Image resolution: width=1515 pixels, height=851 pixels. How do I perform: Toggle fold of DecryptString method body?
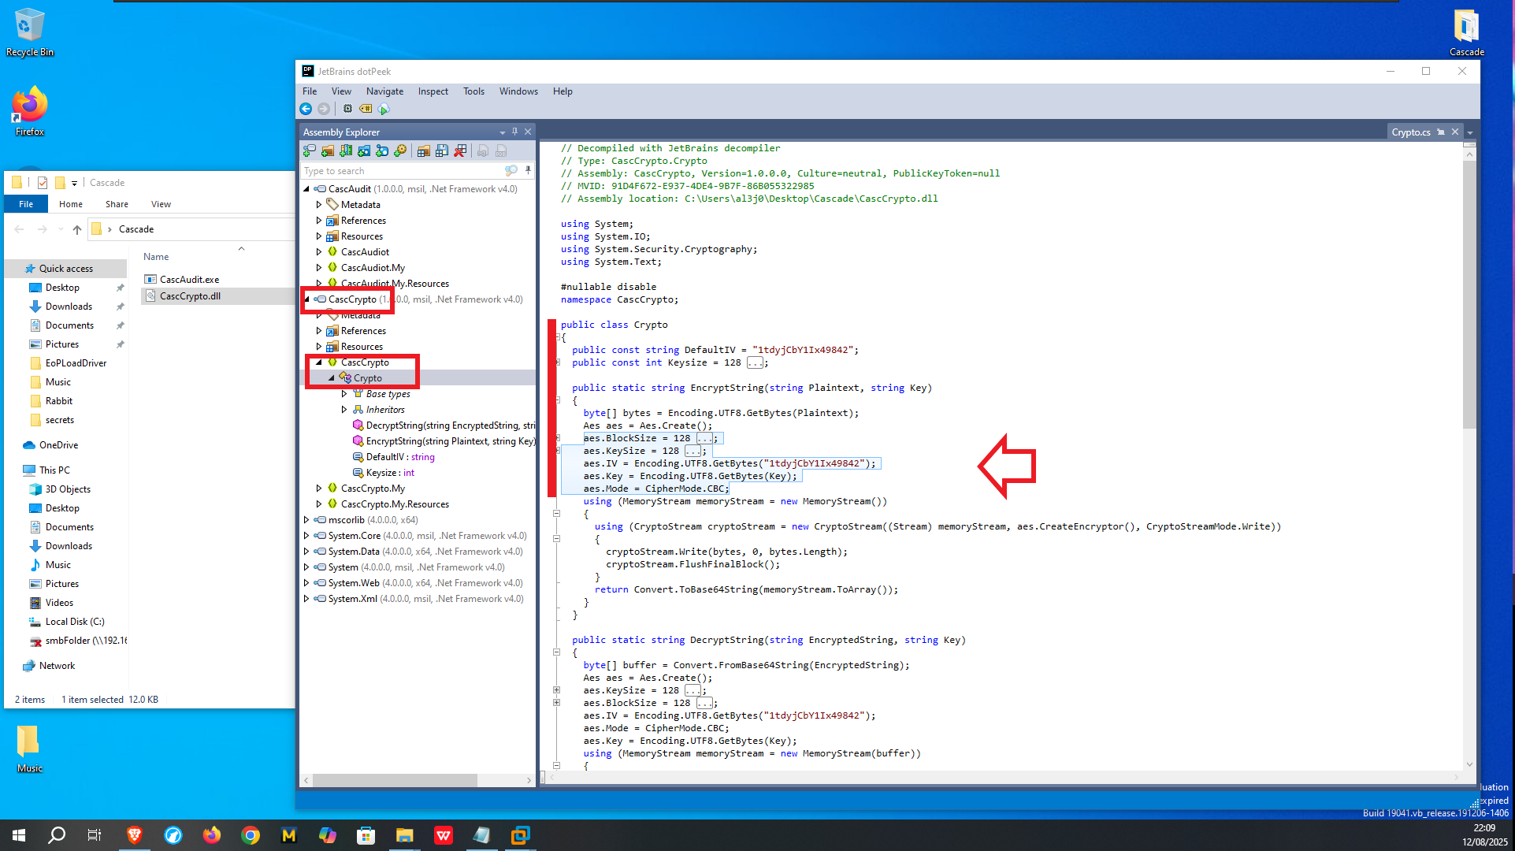[x=556, y=652]
